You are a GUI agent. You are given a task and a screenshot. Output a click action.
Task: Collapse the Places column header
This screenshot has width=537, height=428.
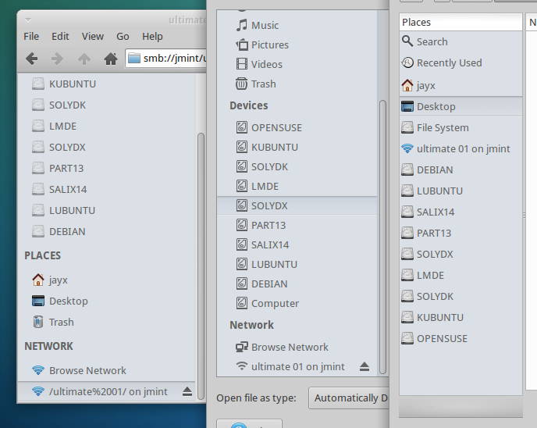[x=460, y=22]
